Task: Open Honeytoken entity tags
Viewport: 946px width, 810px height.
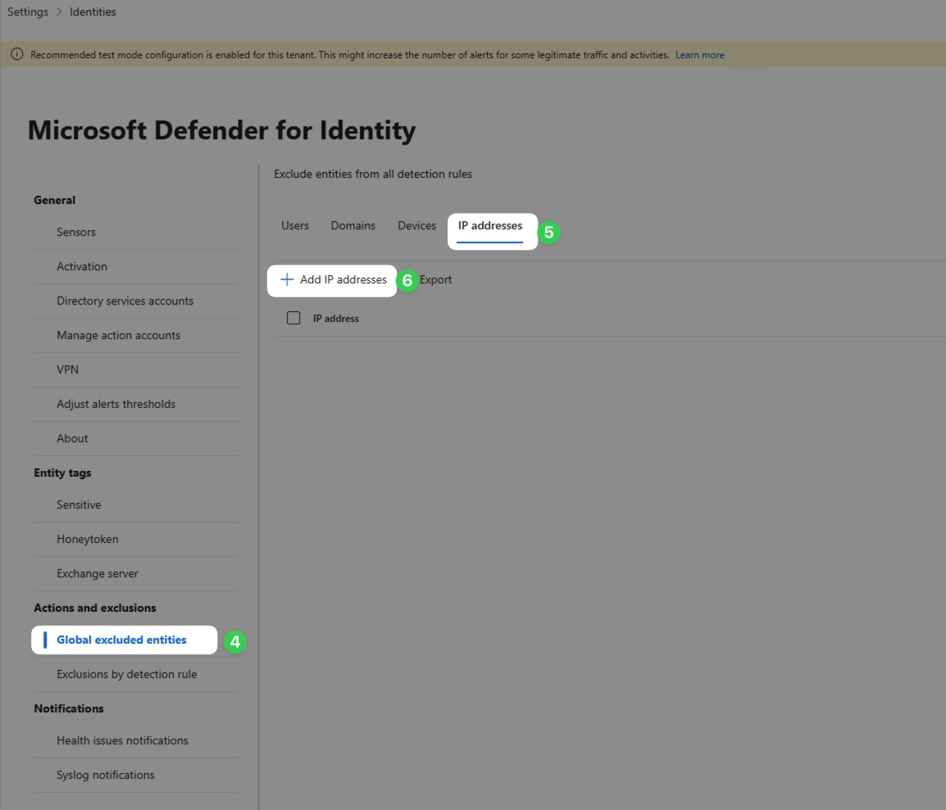Action: [x=88, y=539]
